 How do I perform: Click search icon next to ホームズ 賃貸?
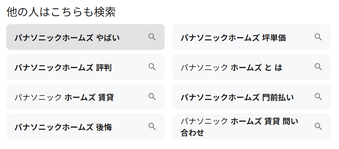click(x=152, y=97)
